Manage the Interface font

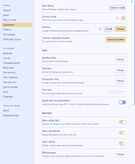point(120,59)
